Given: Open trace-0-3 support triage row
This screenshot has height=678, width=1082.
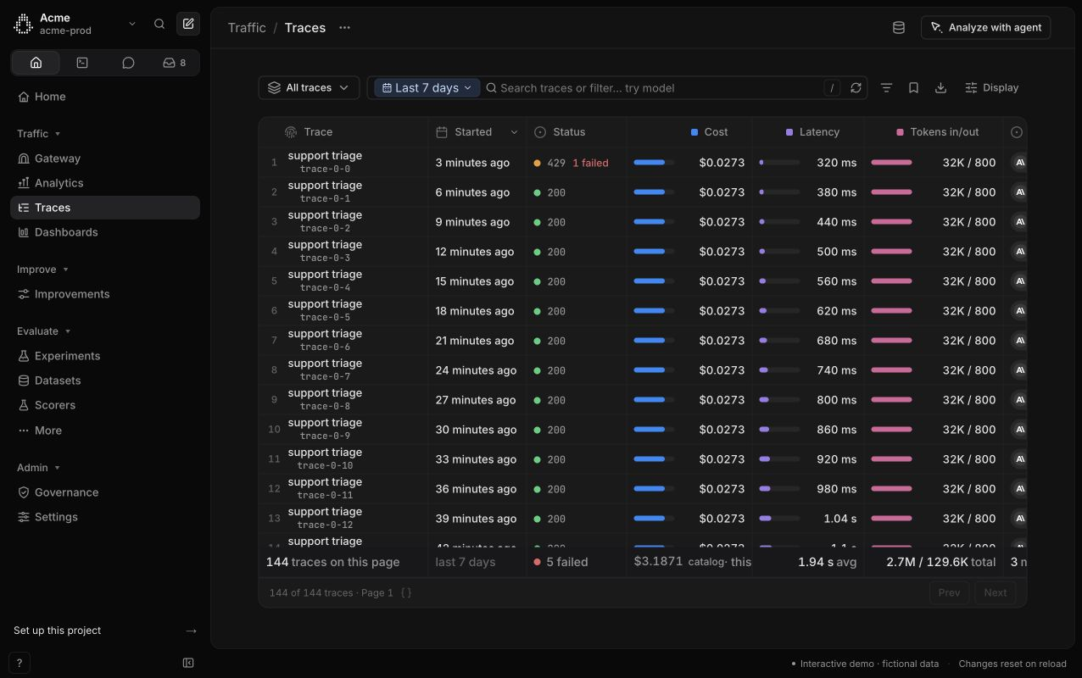Looking at the screenshot, I should point(643,252).
